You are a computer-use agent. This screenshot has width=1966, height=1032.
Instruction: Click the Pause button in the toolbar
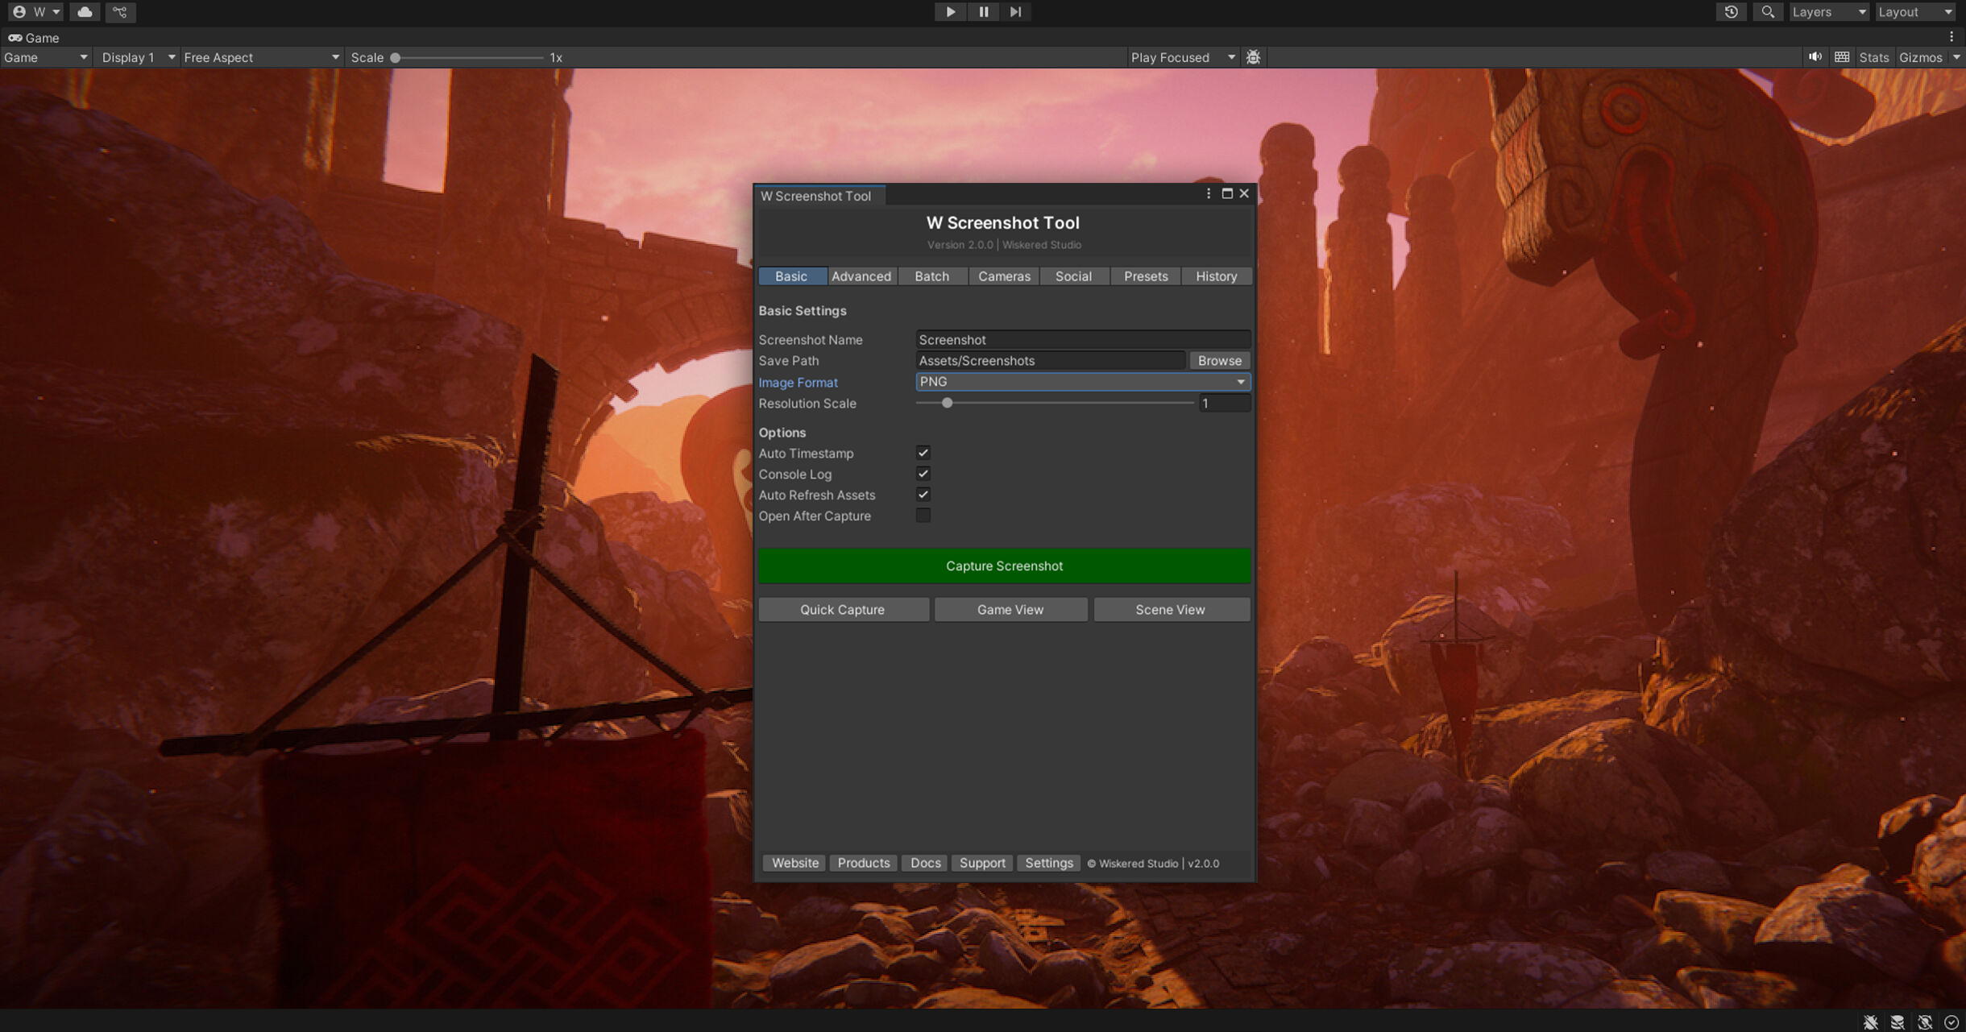click(983, 12)
